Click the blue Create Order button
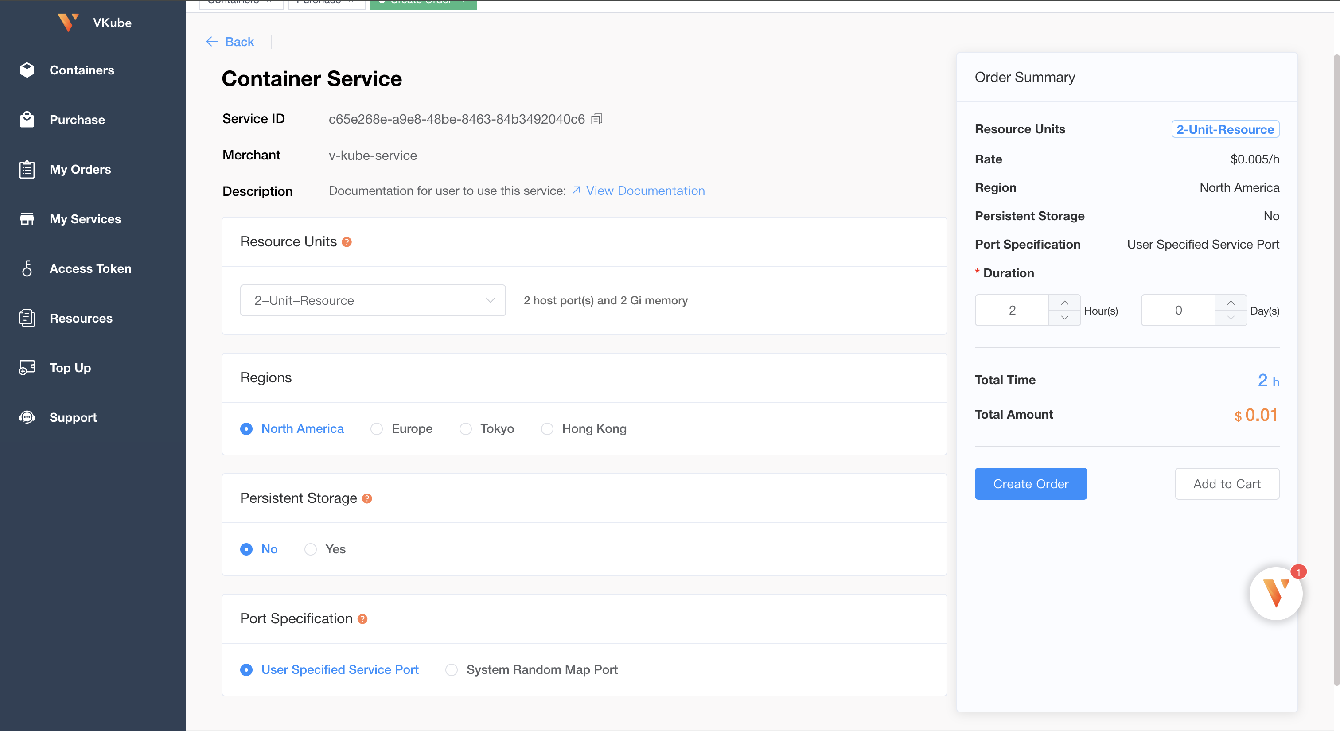This screenshot has height=731, width=1340. point(1031,483)
